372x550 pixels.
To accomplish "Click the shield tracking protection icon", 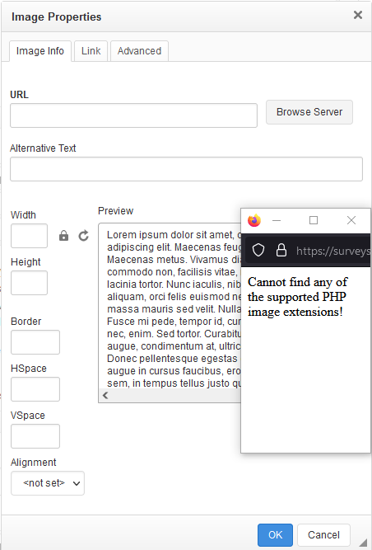I will click(x=258, y=251).
